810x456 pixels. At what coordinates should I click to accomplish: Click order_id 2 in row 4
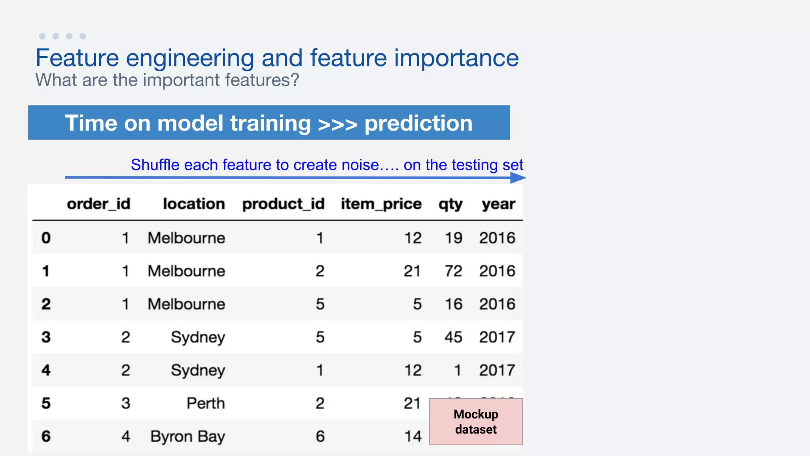click(x=125, y=370)
